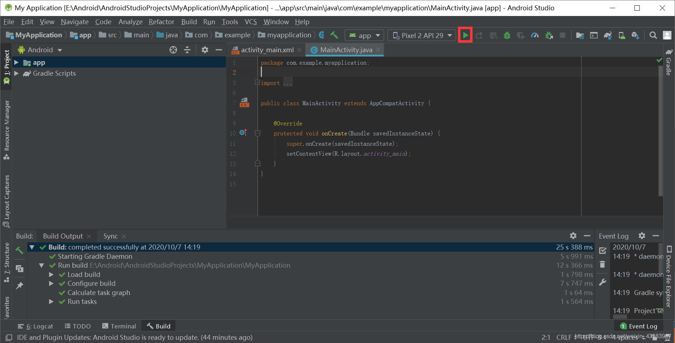Run the app with the green play button

465,35
